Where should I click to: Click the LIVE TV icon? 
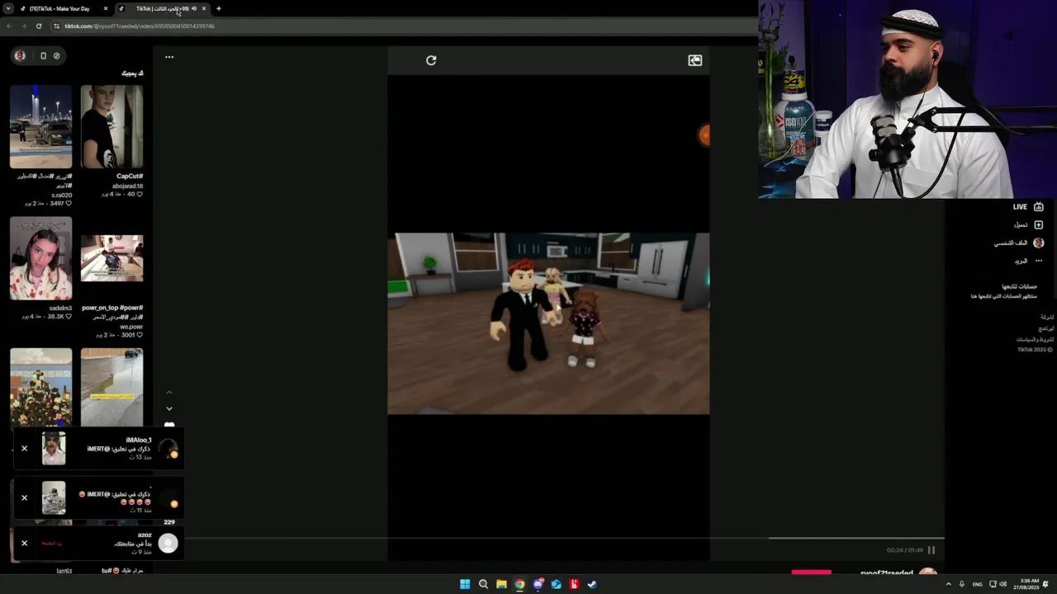pos(1039,207)
